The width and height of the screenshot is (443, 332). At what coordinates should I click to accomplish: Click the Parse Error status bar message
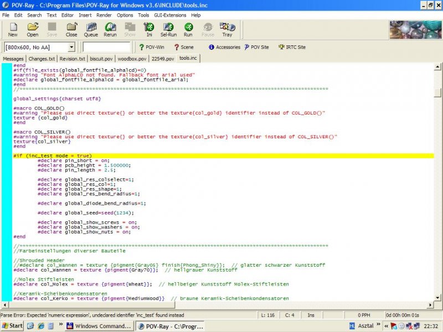point(92,315)
